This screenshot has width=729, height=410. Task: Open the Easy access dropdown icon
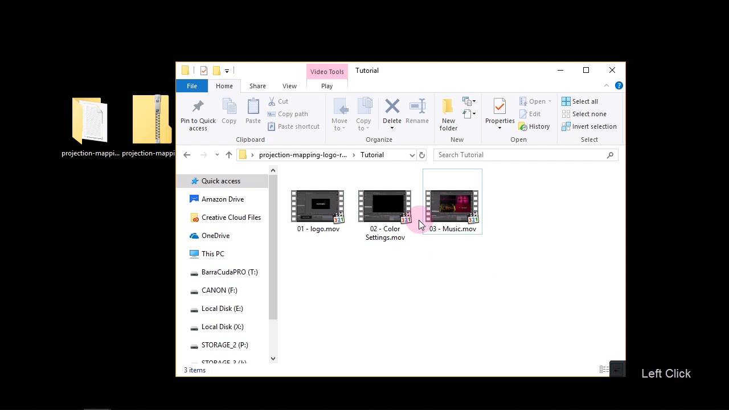(x=469, y=114)
